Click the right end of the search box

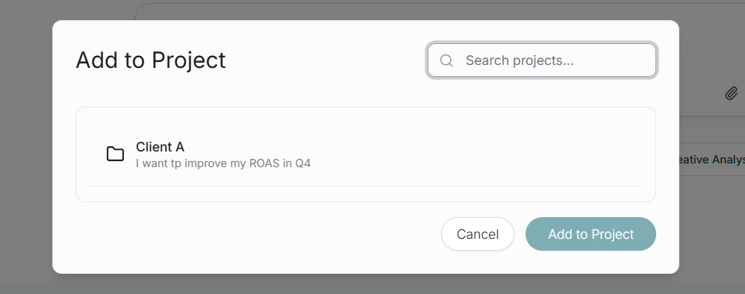[x=637, y=60]
